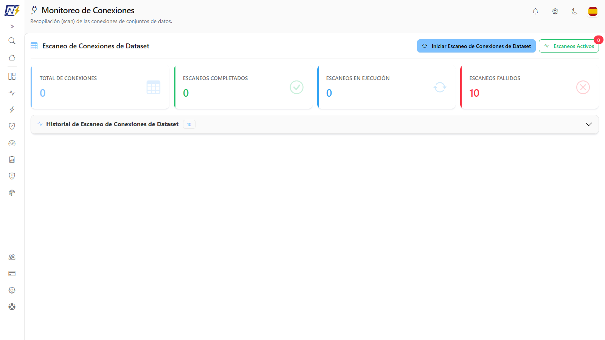Click the Escaneos Fallidos red X icon
Screen dimensions: 605x340
point(583,87)
